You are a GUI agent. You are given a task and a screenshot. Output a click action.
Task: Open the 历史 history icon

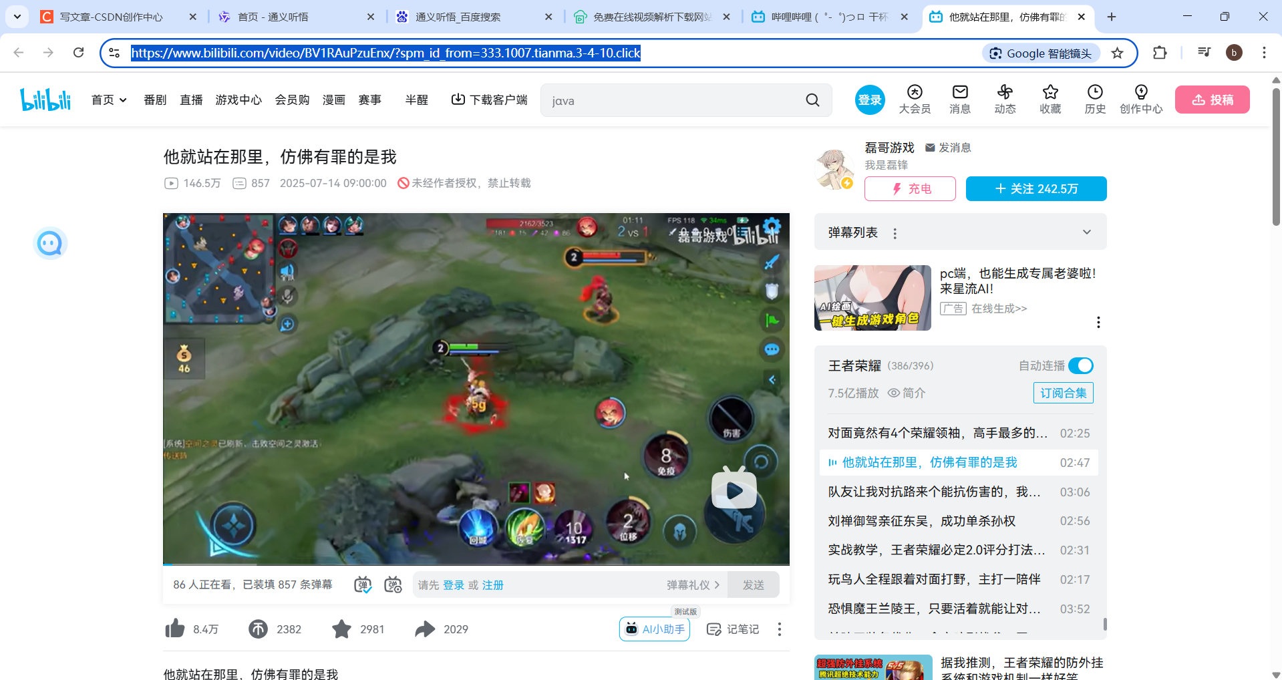[1095, 100]
